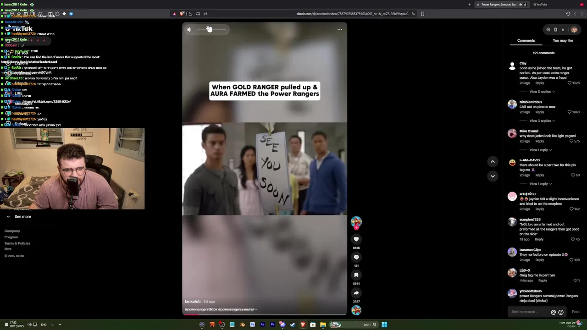
Task: Expand View 3 replies under NimbleNimbus
Action: 542,121
